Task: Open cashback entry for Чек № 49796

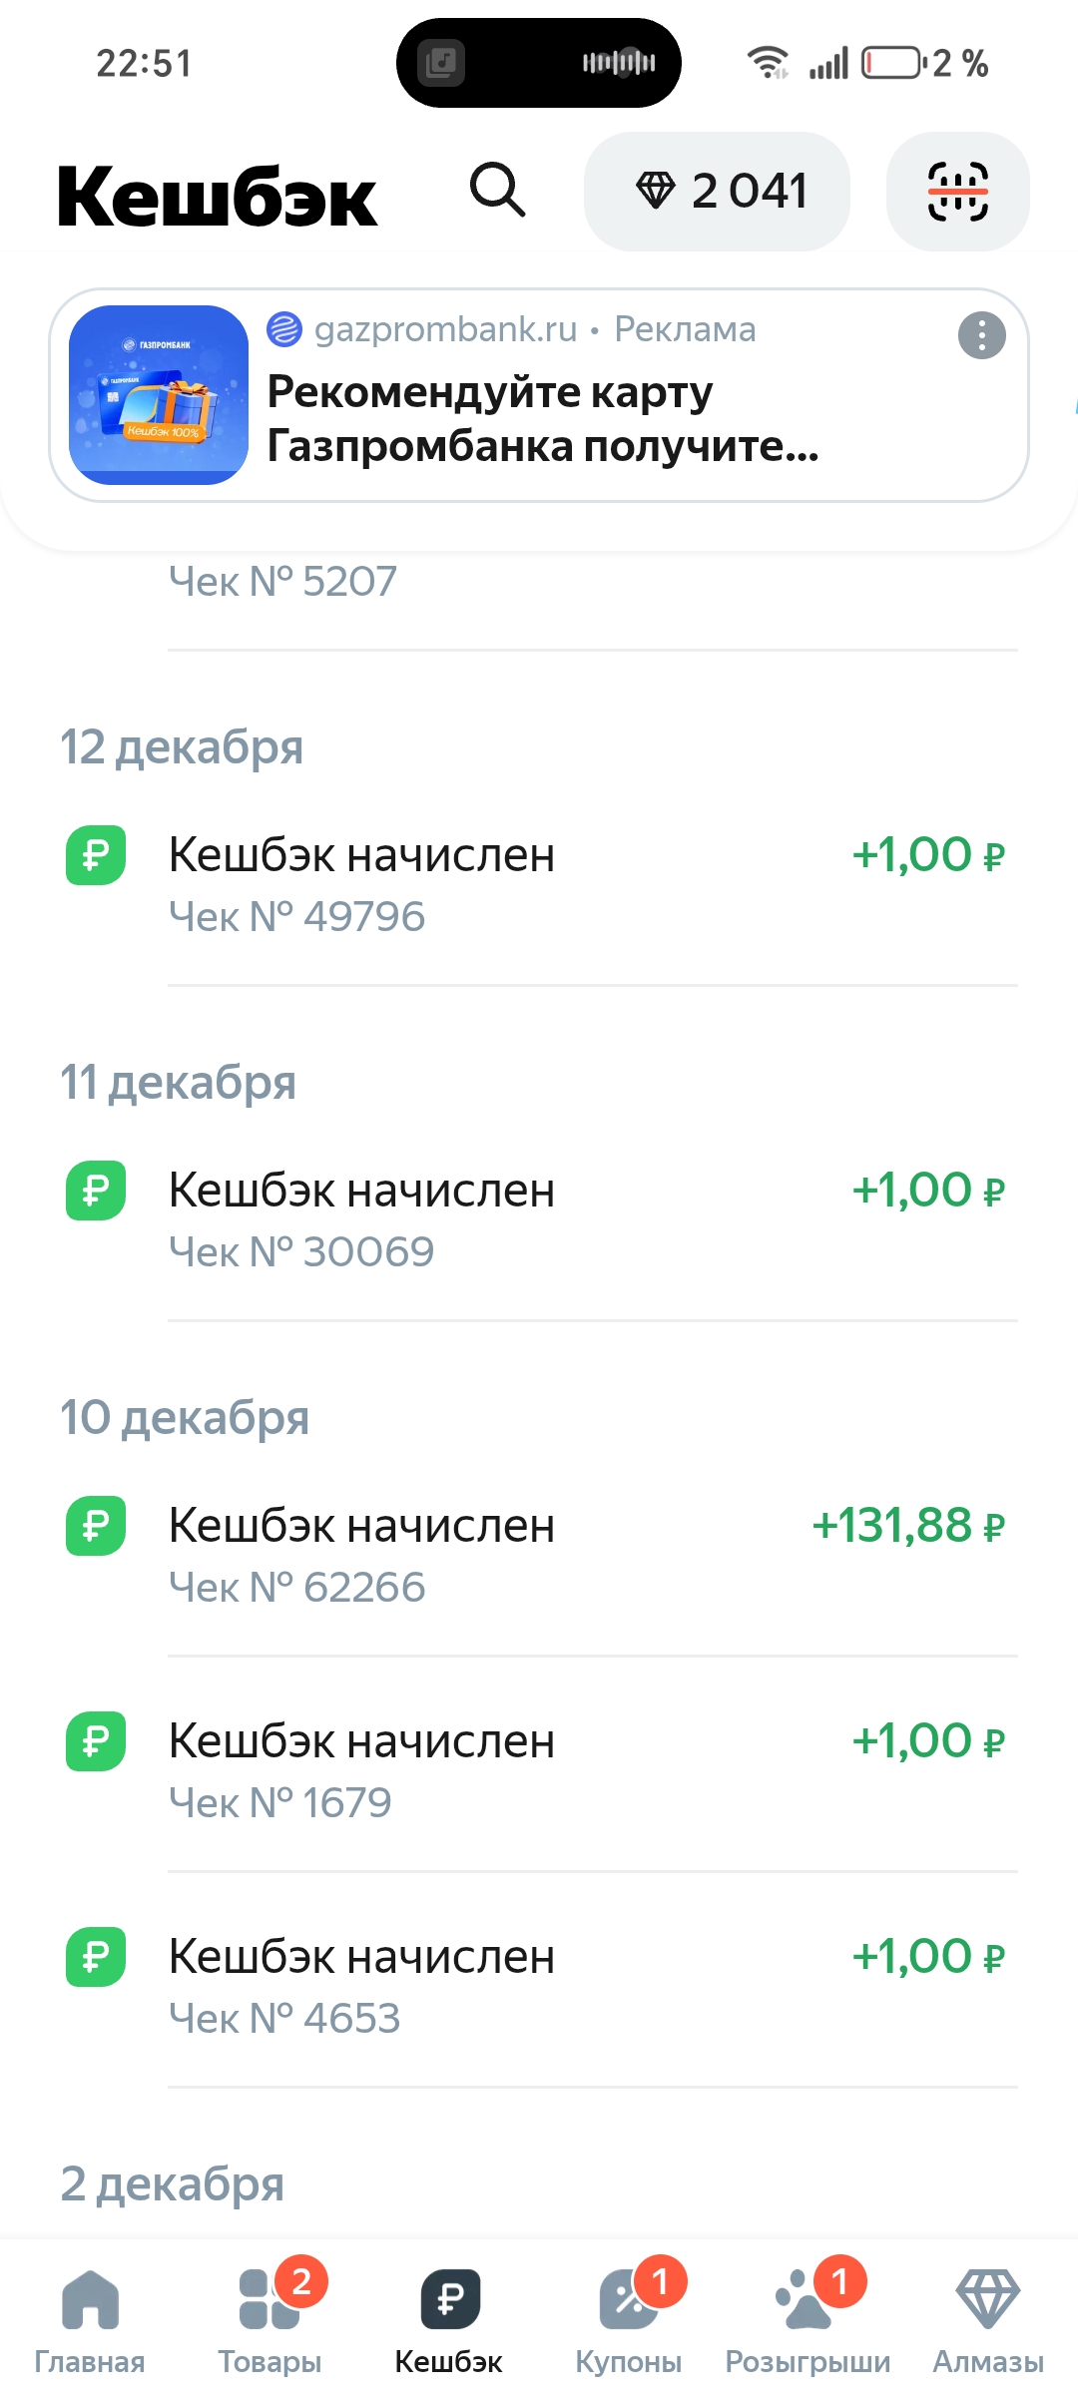Action: (x=539, y=884)
